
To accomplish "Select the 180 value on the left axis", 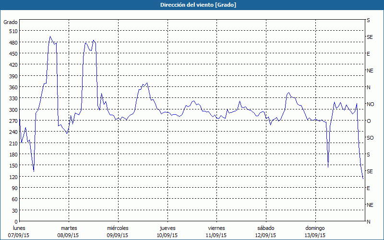I will pyautogui.click(x=12, y=155).
